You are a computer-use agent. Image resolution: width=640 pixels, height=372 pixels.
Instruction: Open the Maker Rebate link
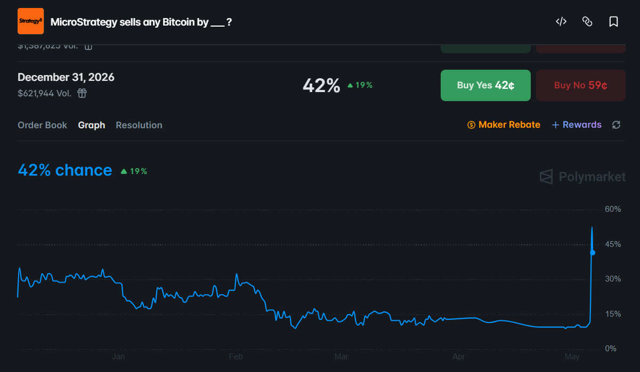click(504, 125)
